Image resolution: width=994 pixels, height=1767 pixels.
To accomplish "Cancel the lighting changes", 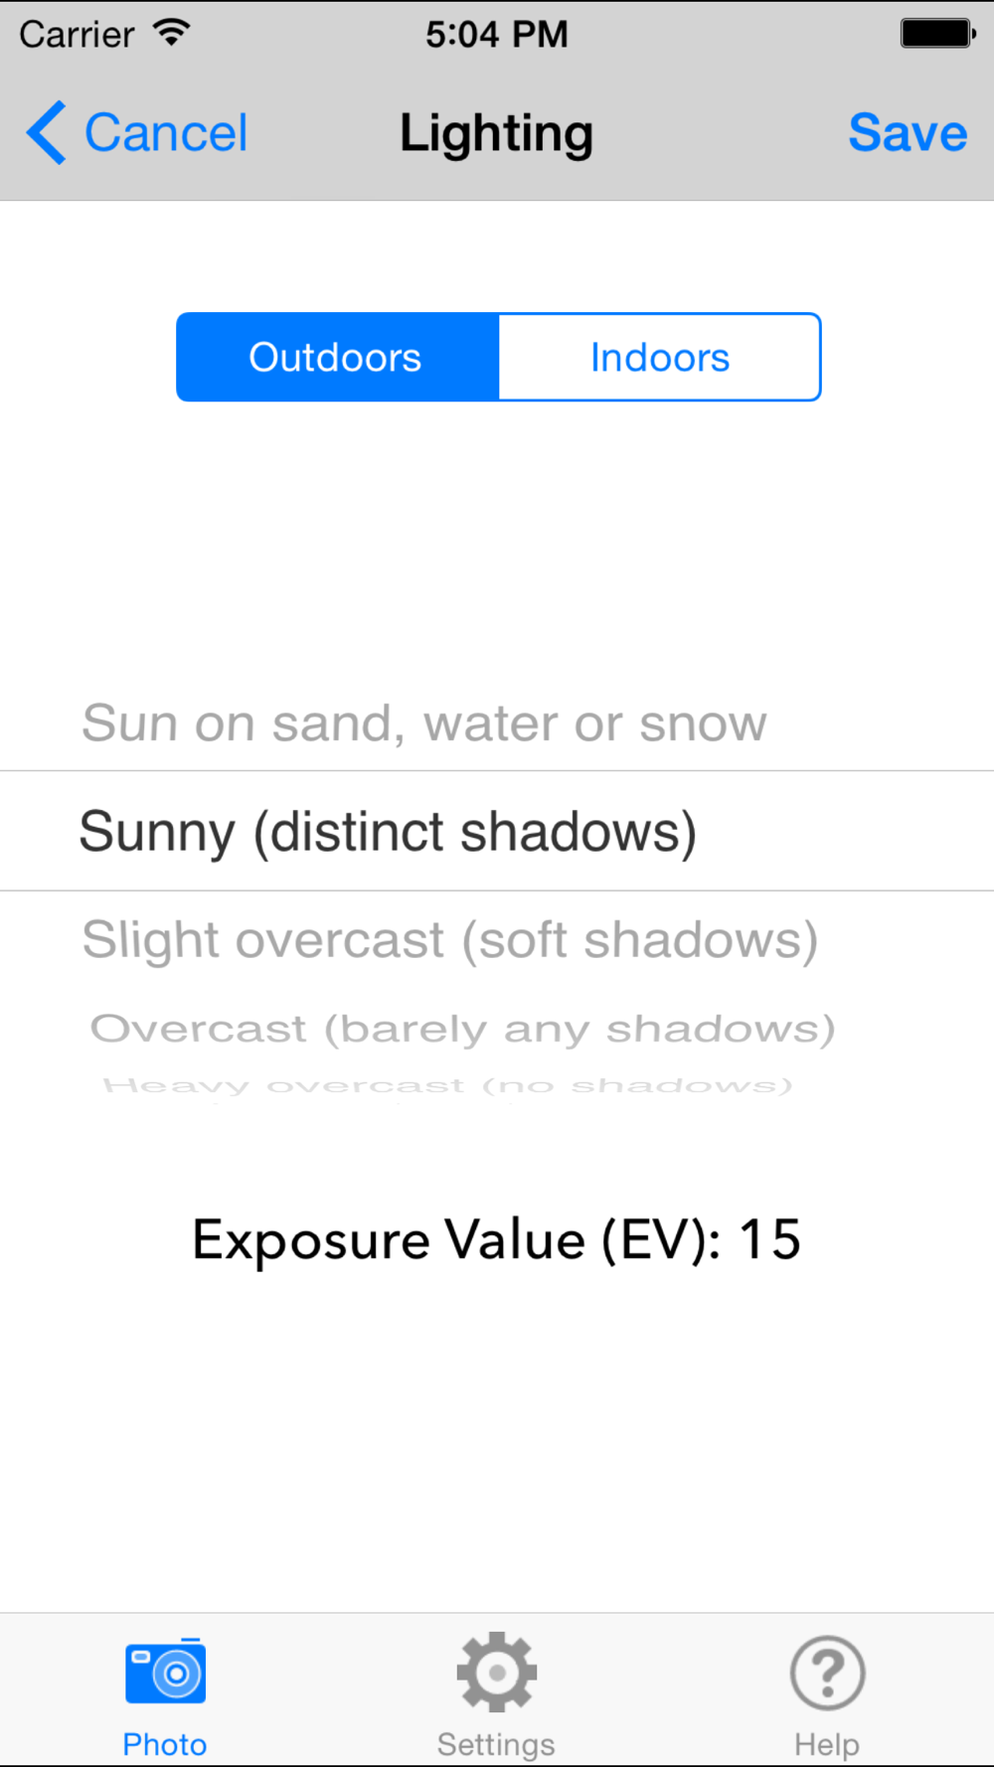I will tap(166, 132).
